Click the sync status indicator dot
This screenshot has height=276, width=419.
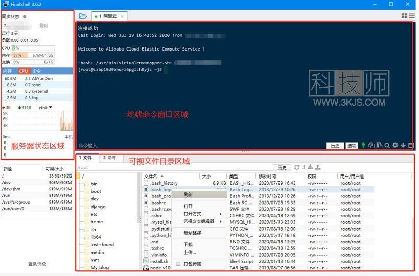25,16
